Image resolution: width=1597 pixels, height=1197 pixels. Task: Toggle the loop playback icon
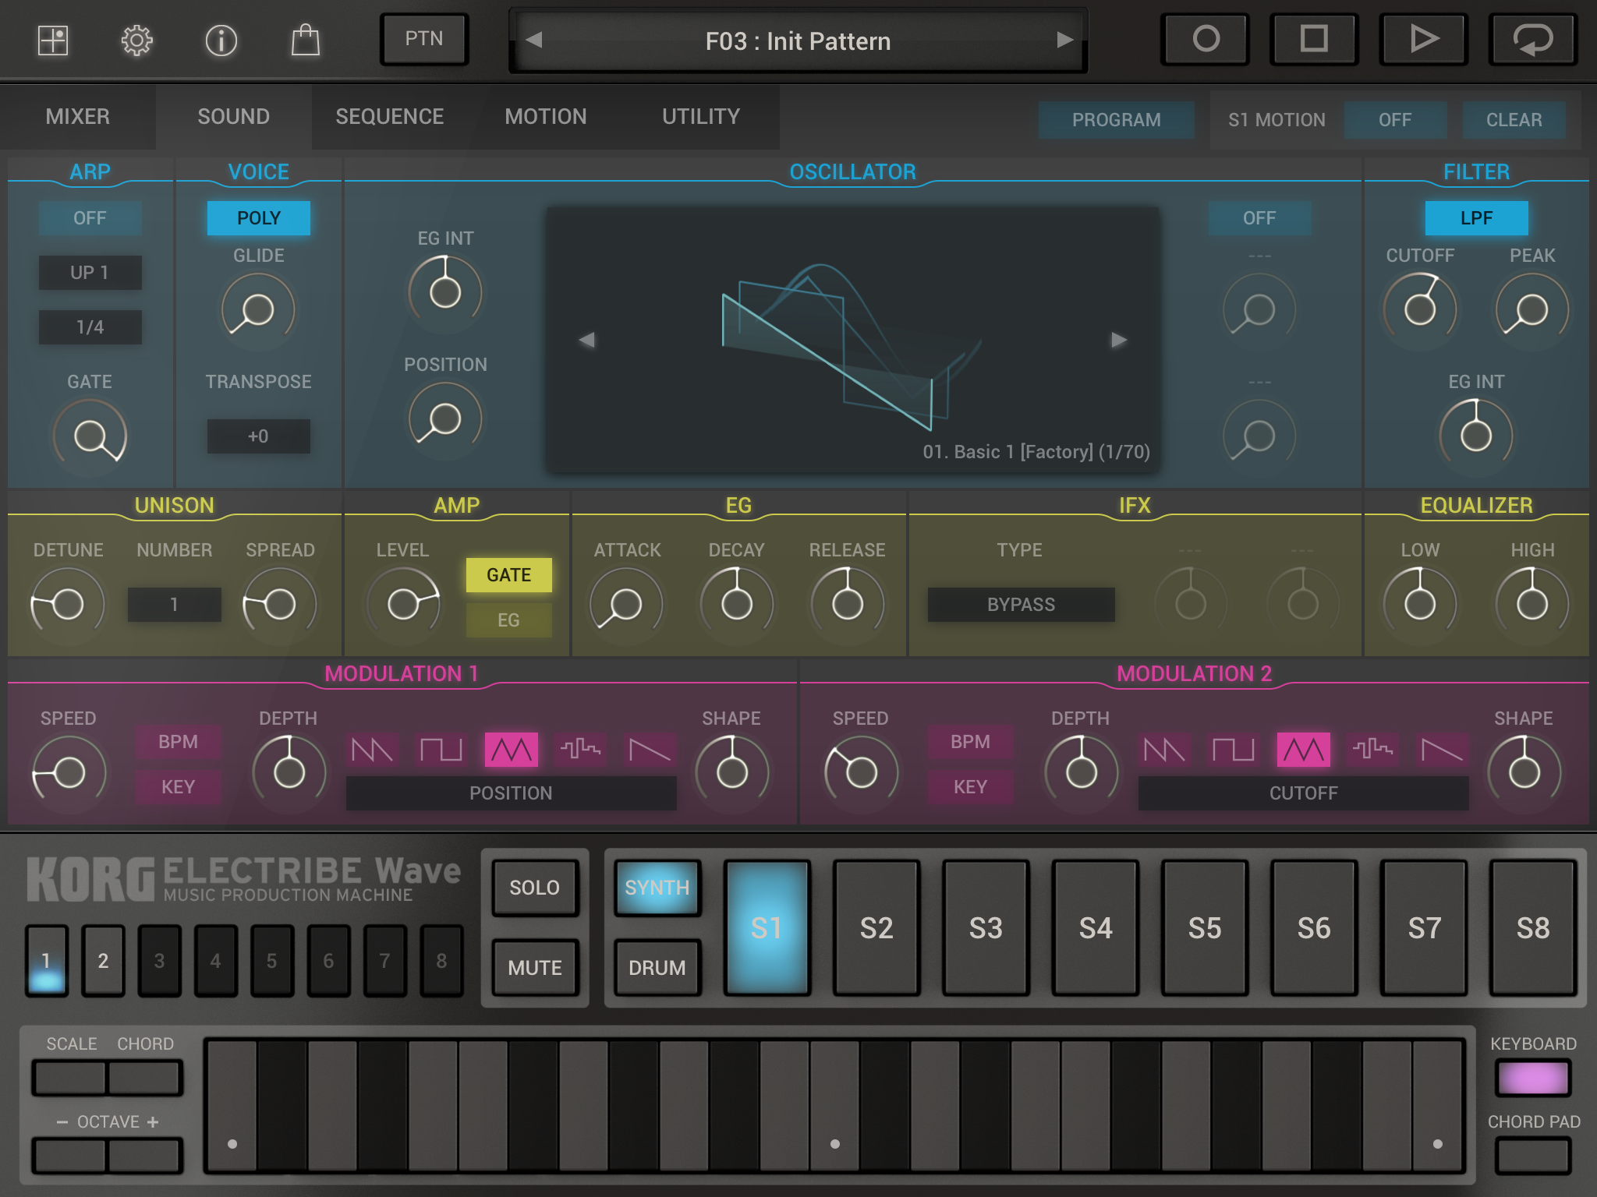point(1532,39)
